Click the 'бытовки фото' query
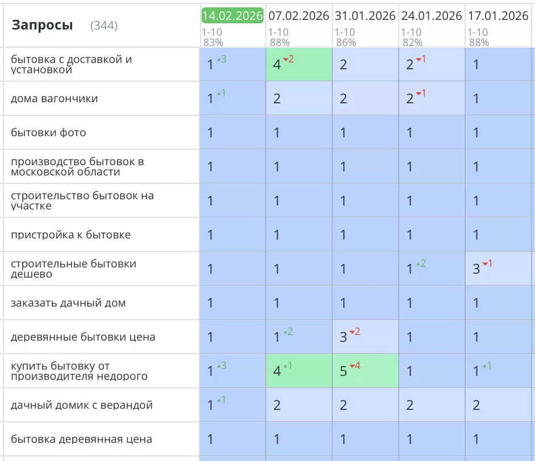 coord(48,133)
